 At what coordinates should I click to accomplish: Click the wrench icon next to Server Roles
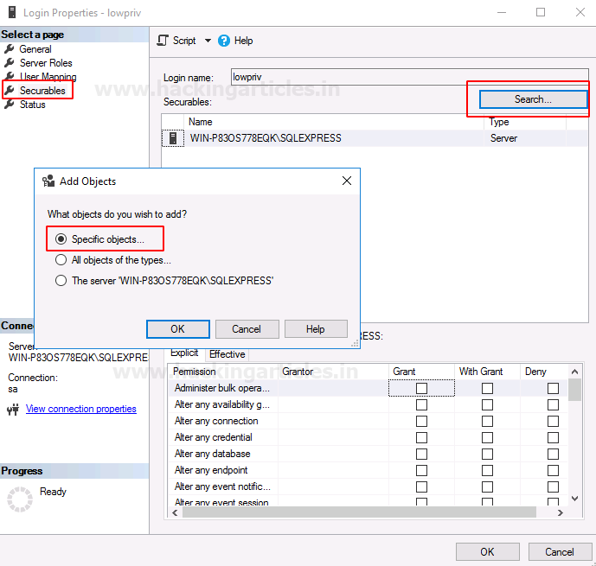pyautogui.click(x=10, y=63)
